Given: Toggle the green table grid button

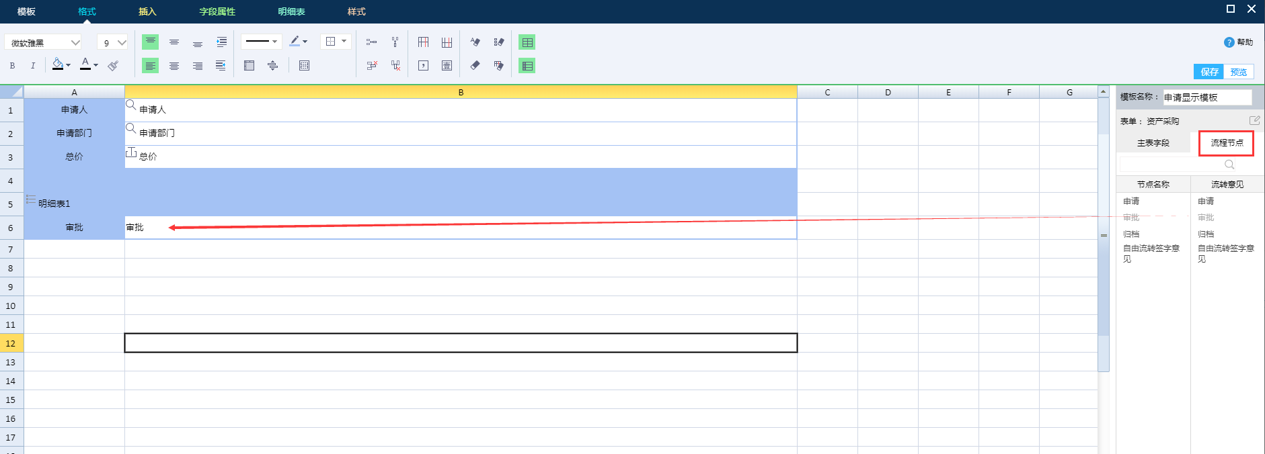Looking at the screenshot, I should (x=527, y=42).
